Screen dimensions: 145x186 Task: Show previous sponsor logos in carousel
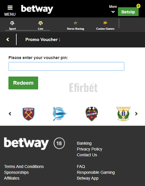(x=10, y=114)
